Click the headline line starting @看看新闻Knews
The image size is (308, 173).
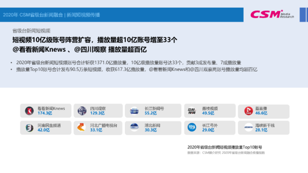pos(80,49)
